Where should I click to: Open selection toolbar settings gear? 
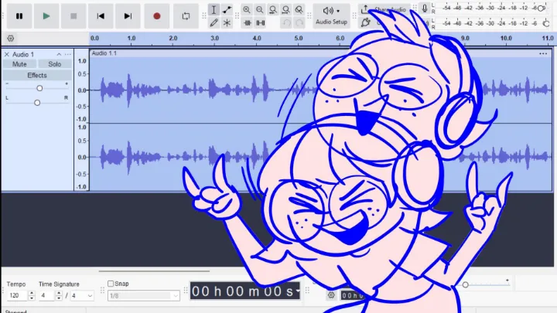331,295
